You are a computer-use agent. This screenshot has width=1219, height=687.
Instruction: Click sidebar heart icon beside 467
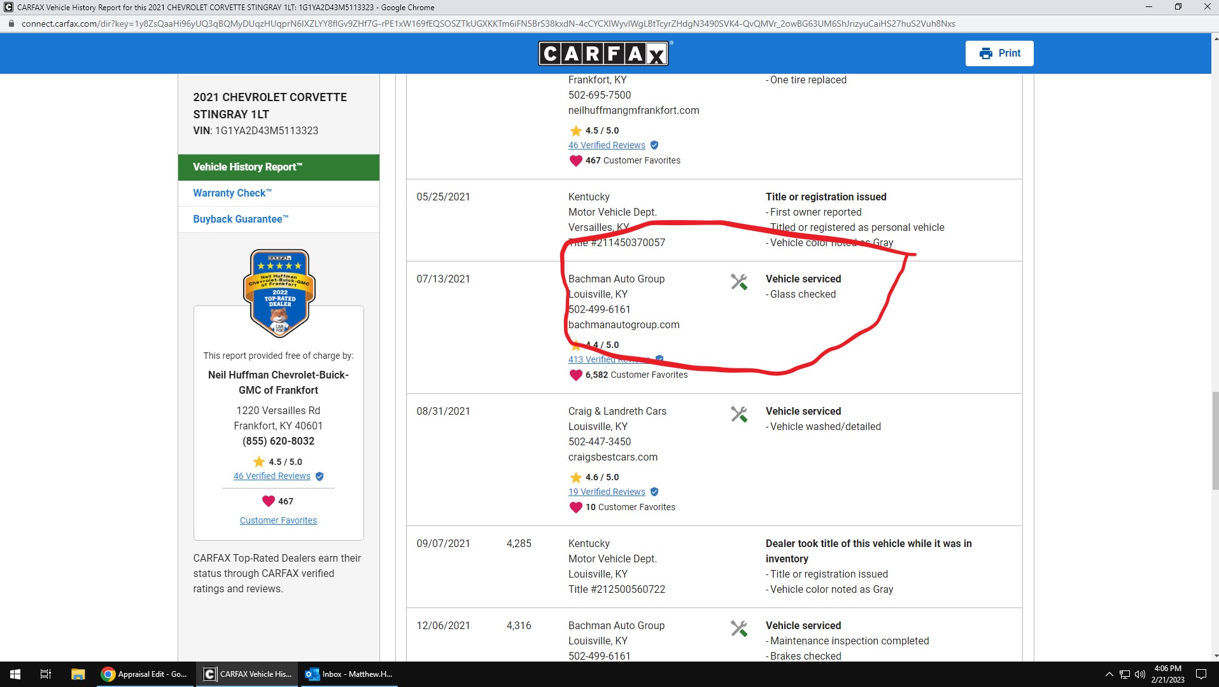click(269, 501)
